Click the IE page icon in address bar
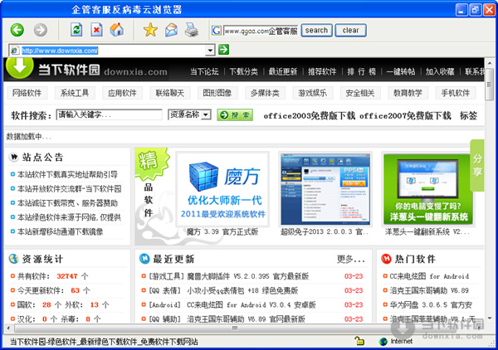This screenshot has width=498, height=350. [x=15, y=51]
